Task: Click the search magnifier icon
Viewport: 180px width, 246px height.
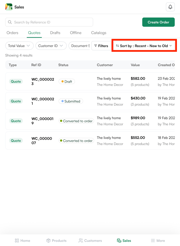Action: (x=10, y=22)
